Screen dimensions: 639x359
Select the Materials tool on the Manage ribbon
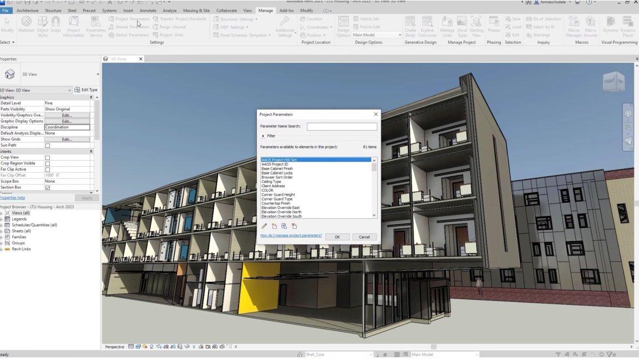coord(26,23)
